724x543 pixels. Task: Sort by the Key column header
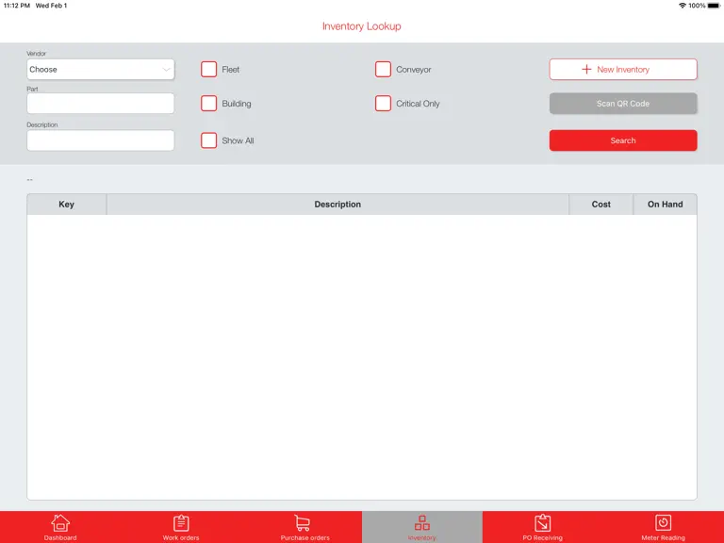point(67,204)
